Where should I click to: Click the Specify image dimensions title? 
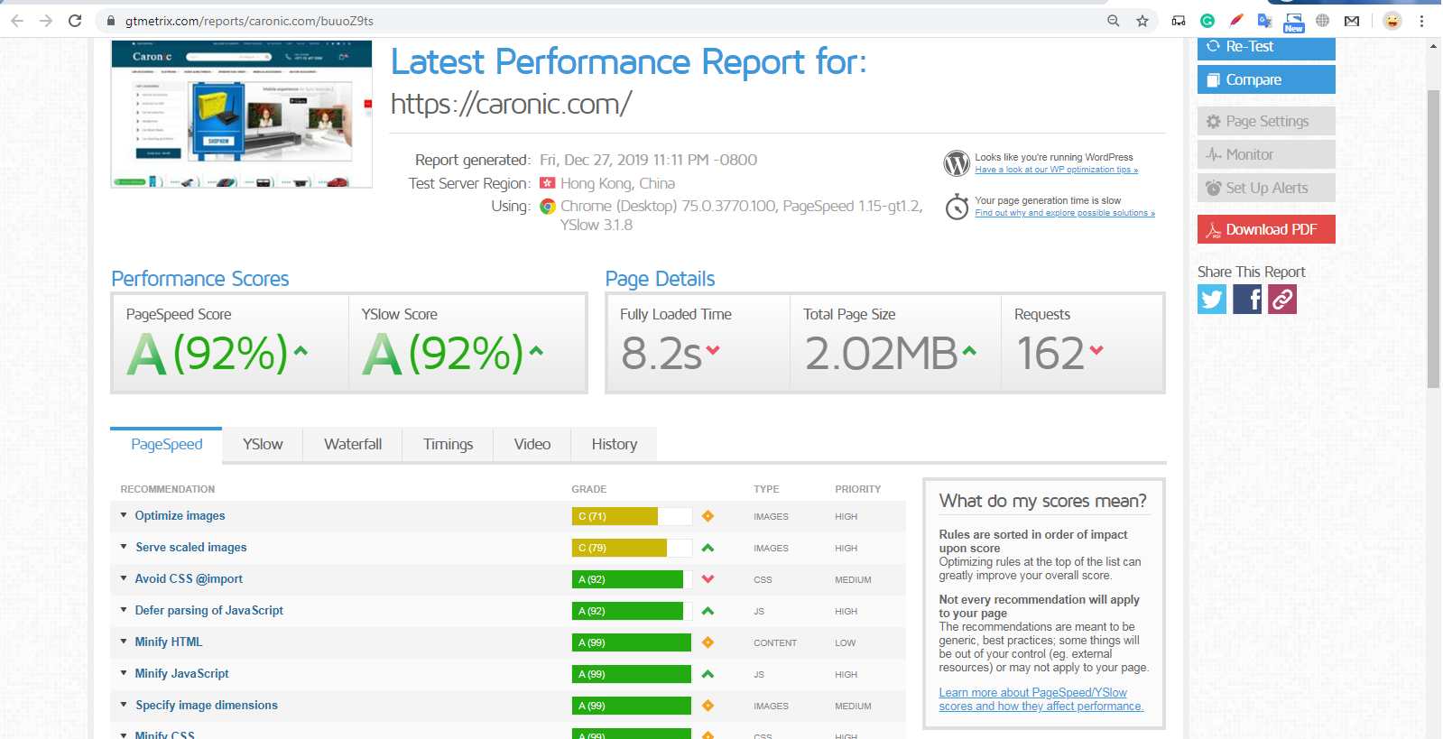[x=207, y=705]
